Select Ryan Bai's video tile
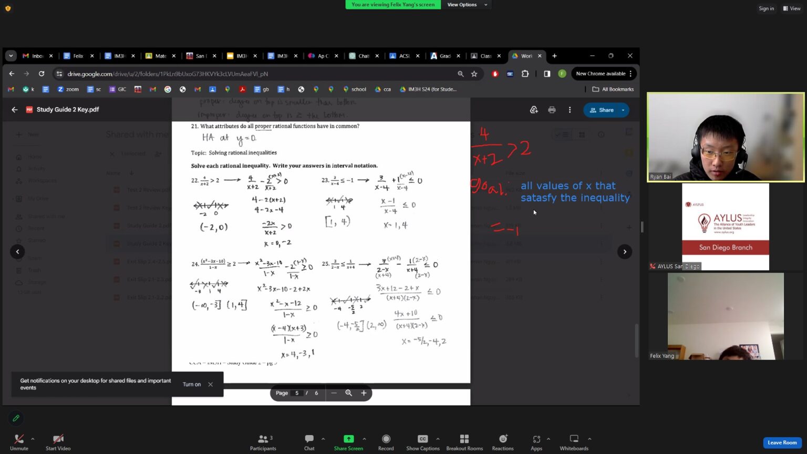 pyautogui.click(x=726, y=137)
